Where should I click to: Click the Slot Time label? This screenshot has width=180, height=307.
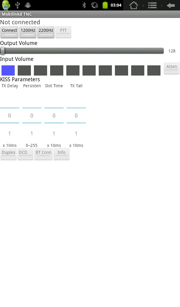coord(54,86)
